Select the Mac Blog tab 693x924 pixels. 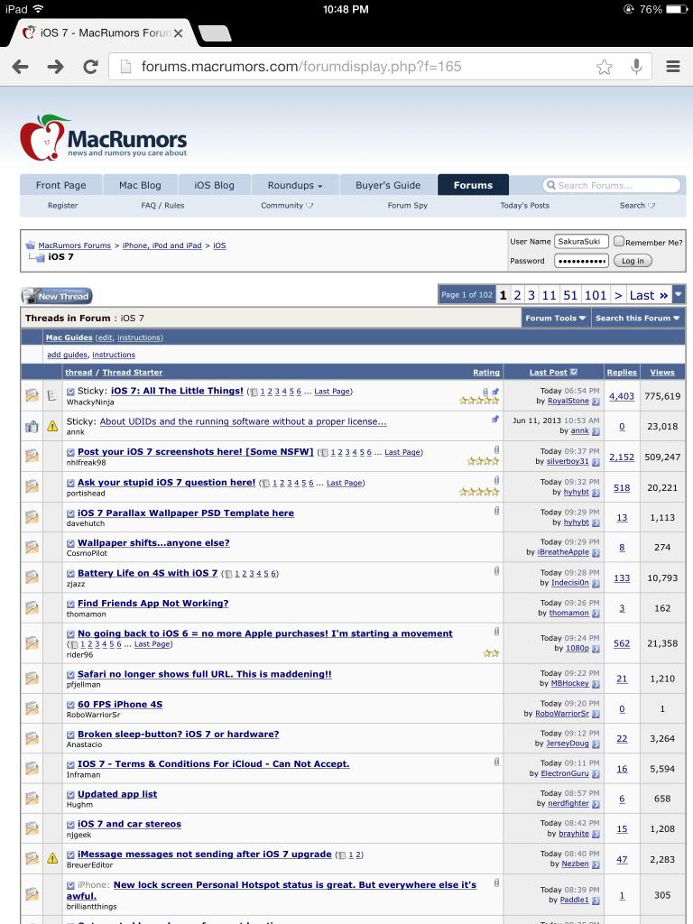(140, 185)
